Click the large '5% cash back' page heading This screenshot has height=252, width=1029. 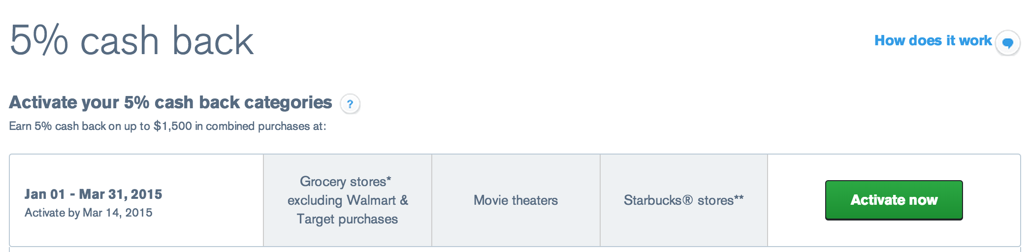tap(131, 40)
